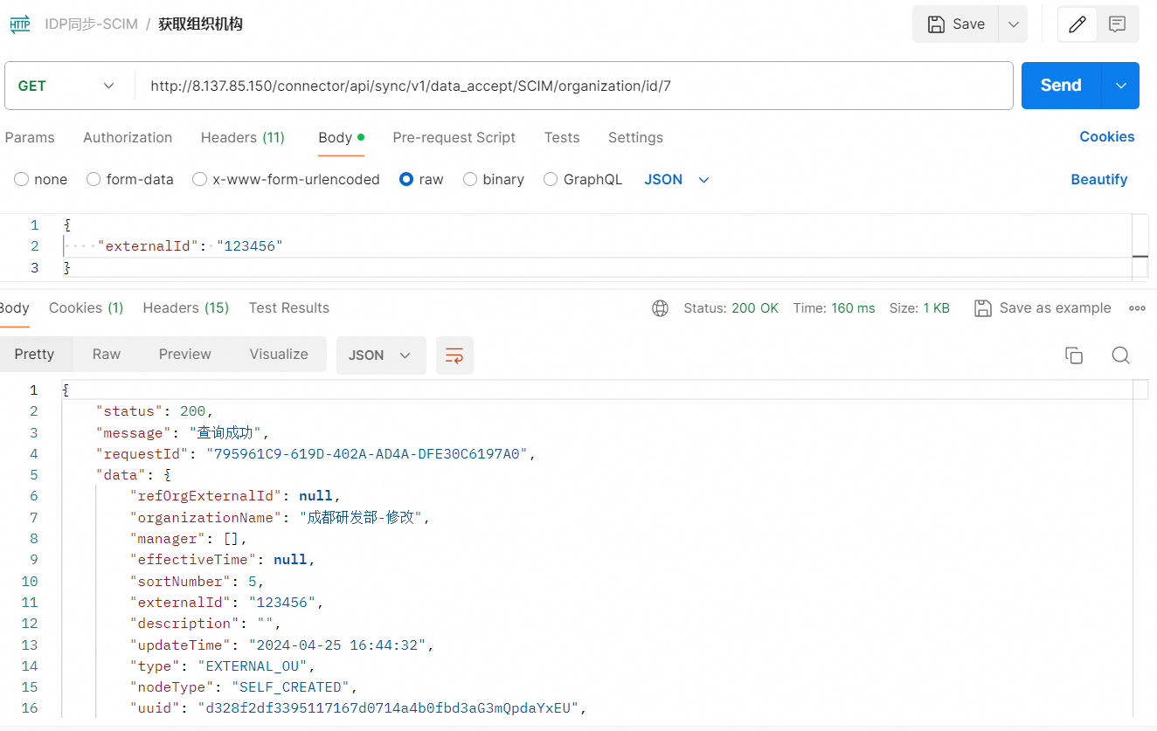Click the Save as example button
The width and height of the screenshot is (1157, 731).
coord(1043,308)
